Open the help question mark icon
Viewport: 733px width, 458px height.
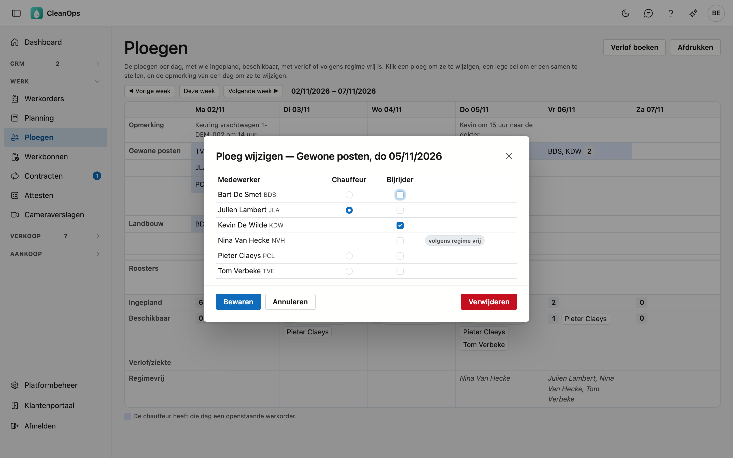[x=671, y=13]
